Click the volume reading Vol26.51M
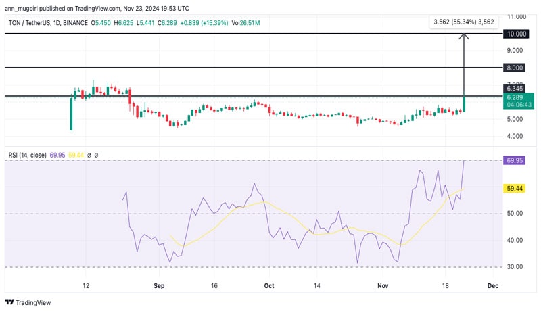This screenshot has width=541, height=311. click(x=245, y=23)
